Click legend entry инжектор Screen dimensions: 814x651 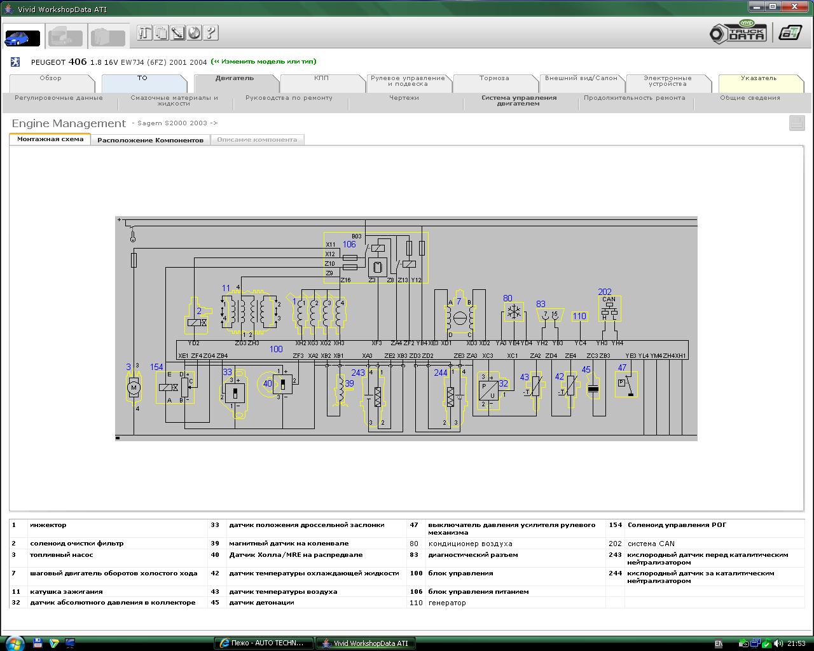(x=48, y=525)
